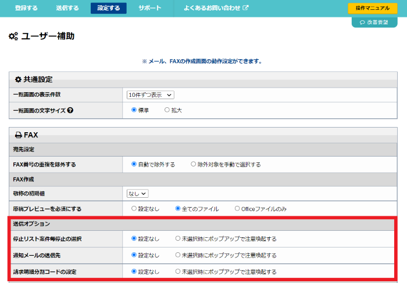The image size is (407, 283).
Task: Click the 一覧画面の表示件数 label
Action: pos(37,95)
